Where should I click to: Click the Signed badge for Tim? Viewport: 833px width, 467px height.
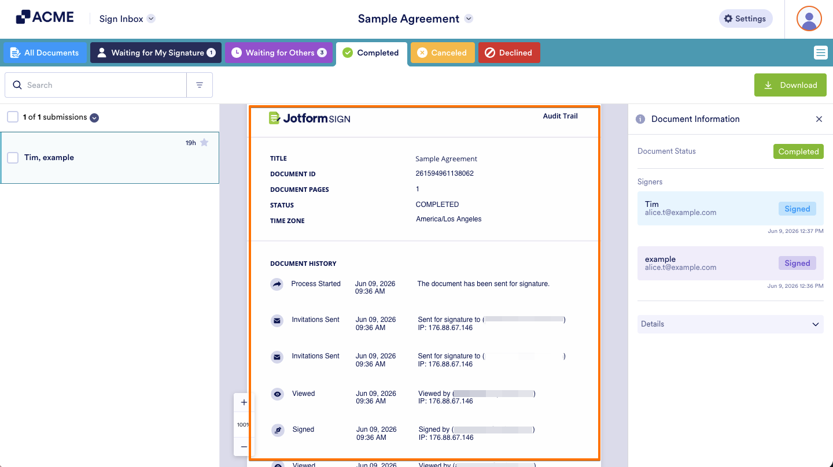[797, 209]
